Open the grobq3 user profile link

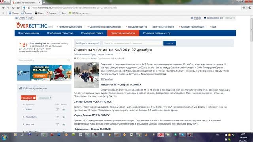pos(196,18)
